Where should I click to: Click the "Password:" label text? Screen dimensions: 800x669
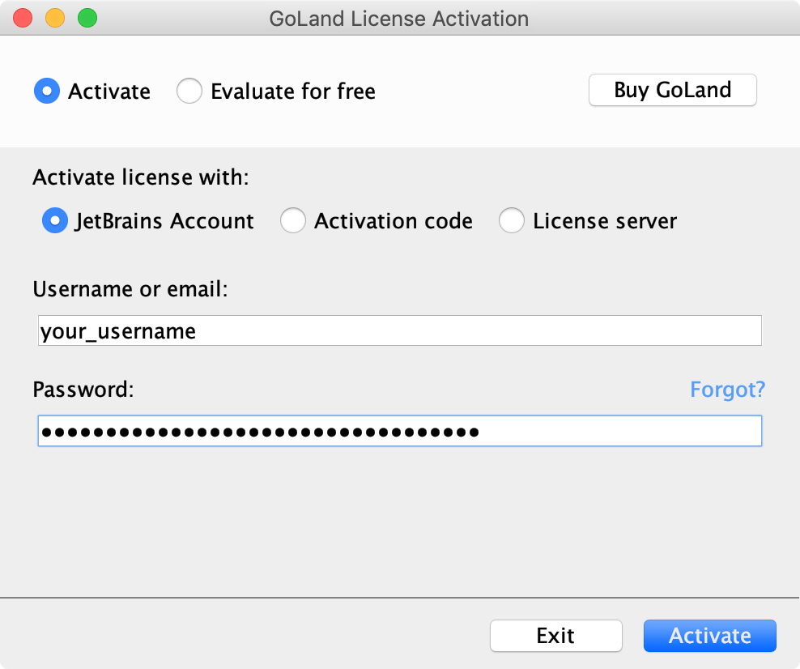(83, 390)
